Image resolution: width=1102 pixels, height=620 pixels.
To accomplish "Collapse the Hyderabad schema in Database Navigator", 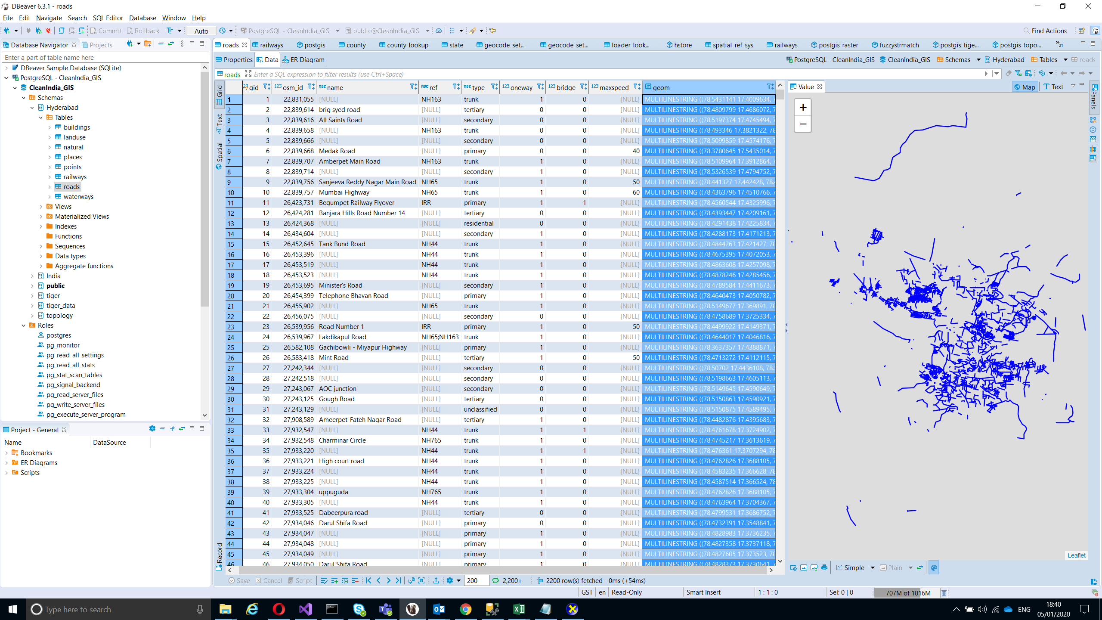I will click(x=32, y=107).
